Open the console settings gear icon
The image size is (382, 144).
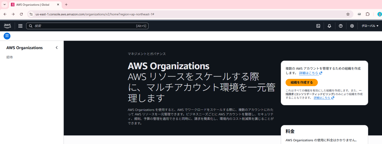(352, 26)
